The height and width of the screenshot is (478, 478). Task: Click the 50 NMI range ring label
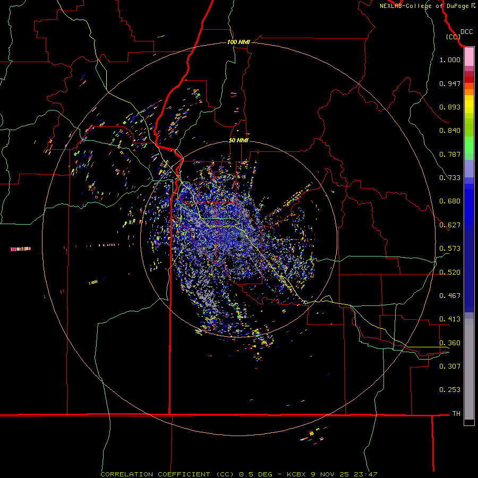(x=238, y=141)
